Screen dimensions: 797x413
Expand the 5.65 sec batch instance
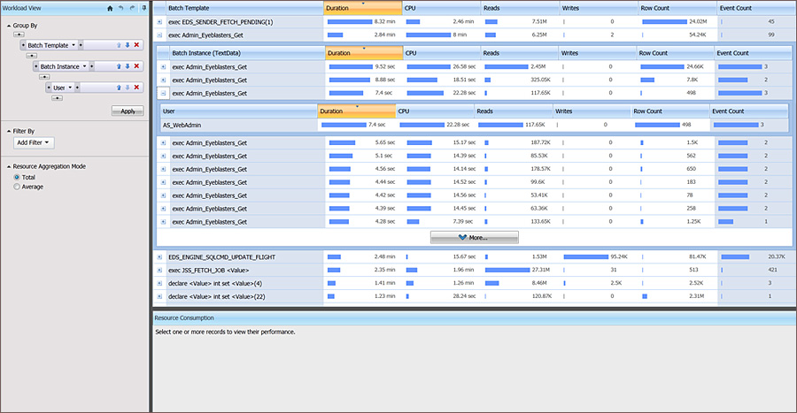[163, 142]
